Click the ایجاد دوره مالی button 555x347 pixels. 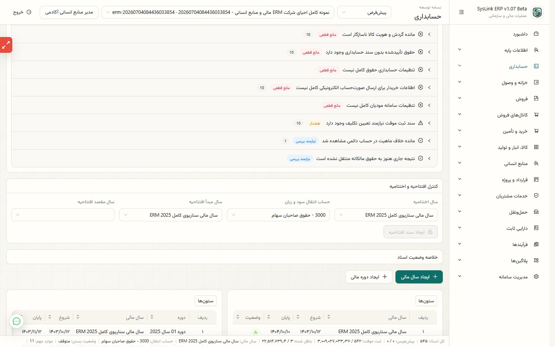[369, 277]
